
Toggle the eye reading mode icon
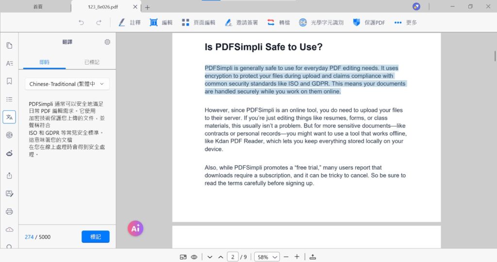(194, 257)
